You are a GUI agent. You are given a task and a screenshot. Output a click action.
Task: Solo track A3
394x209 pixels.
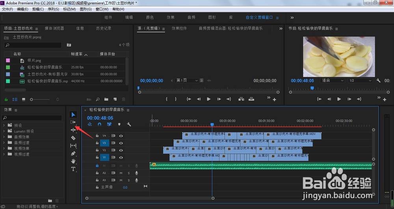(129, 180)
